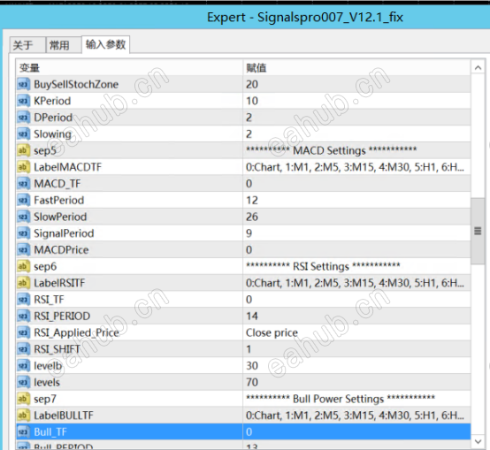The width and height of the screenshot is (490, 450).
Task: Click the string icon beside LabelMACDTF
Action: point(23,167)
